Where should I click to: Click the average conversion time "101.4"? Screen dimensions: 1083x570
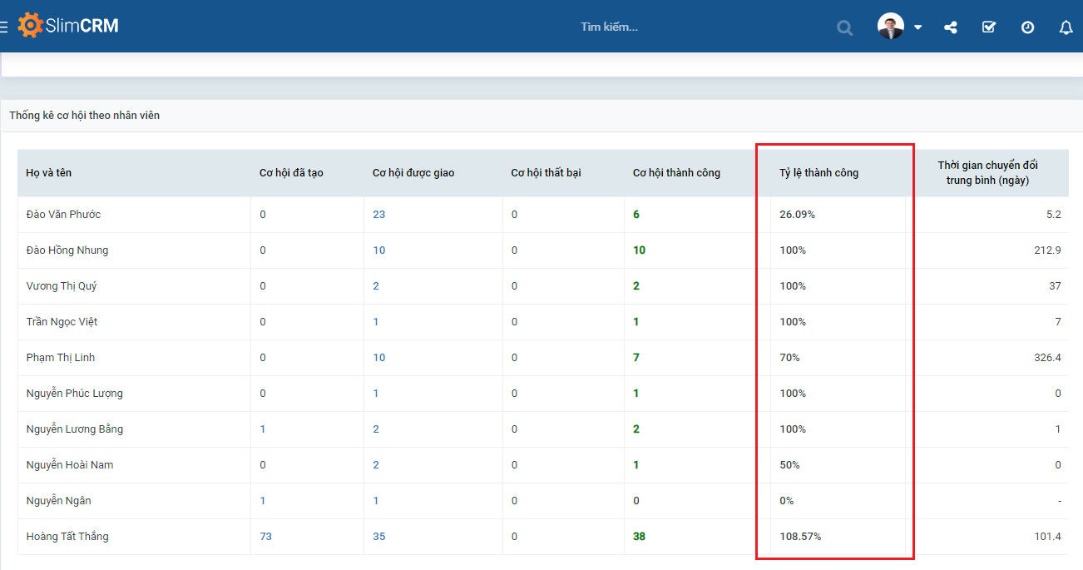(1048, 537)
